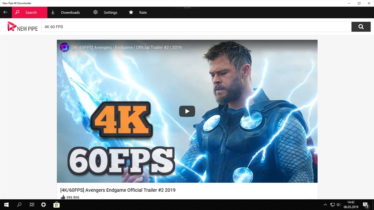Show hidden system tray icons
This screenshot has width=374, height=210.
click(325, 205)
